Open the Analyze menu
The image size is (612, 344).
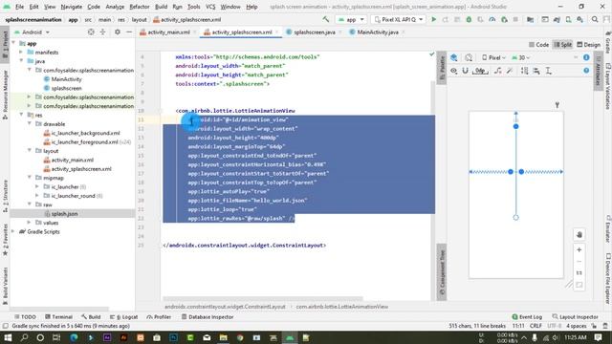coord(115,7)
